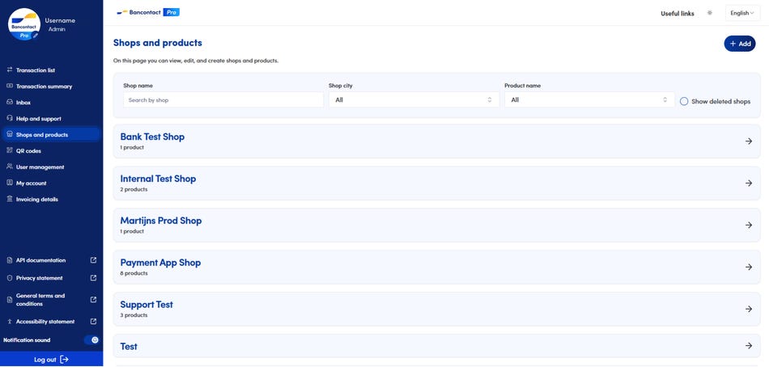Click the Log out button text
This screenshot has height=367, width=769.
(x=45, y=360)
